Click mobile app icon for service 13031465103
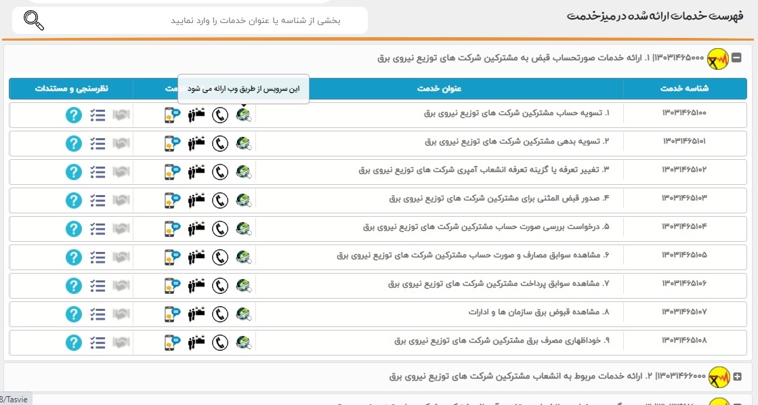The width and height of the screenshot is (758, 405). pos(172,200)
